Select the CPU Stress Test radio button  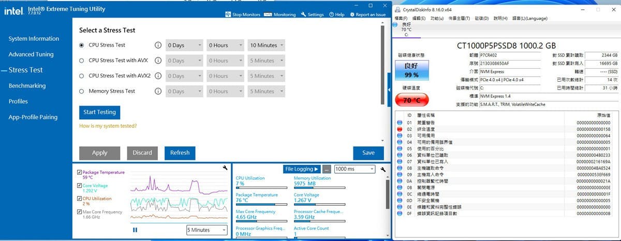tap(82, 45)
